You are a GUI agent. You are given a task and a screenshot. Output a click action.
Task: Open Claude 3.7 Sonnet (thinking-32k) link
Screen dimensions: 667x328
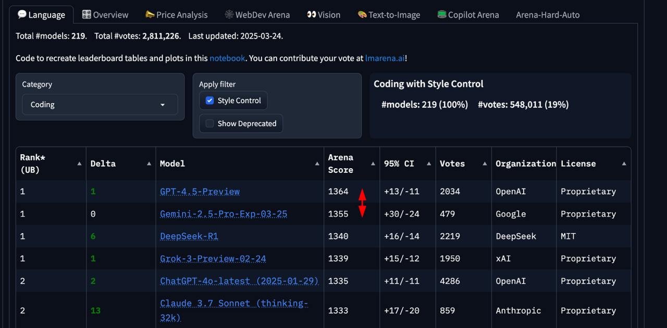click(x=234, y=310)
